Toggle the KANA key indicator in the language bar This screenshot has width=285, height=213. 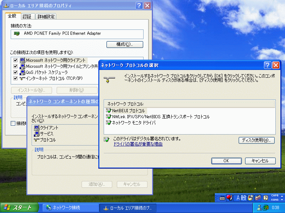pyautogui.click(x=275, y=200)
